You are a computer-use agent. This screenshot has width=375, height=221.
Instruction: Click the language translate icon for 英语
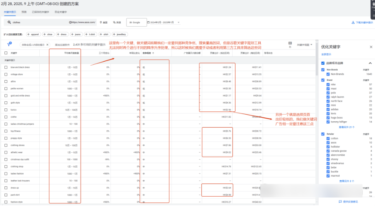point(114,22)
